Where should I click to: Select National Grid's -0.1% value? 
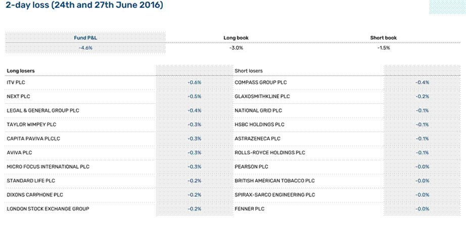423,110
